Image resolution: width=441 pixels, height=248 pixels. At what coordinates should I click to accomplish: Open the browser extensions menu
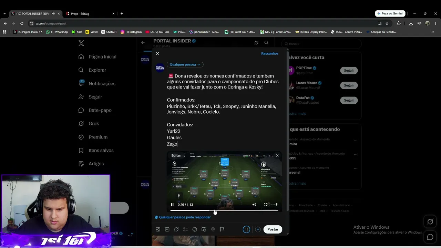(x=399, y=23)
